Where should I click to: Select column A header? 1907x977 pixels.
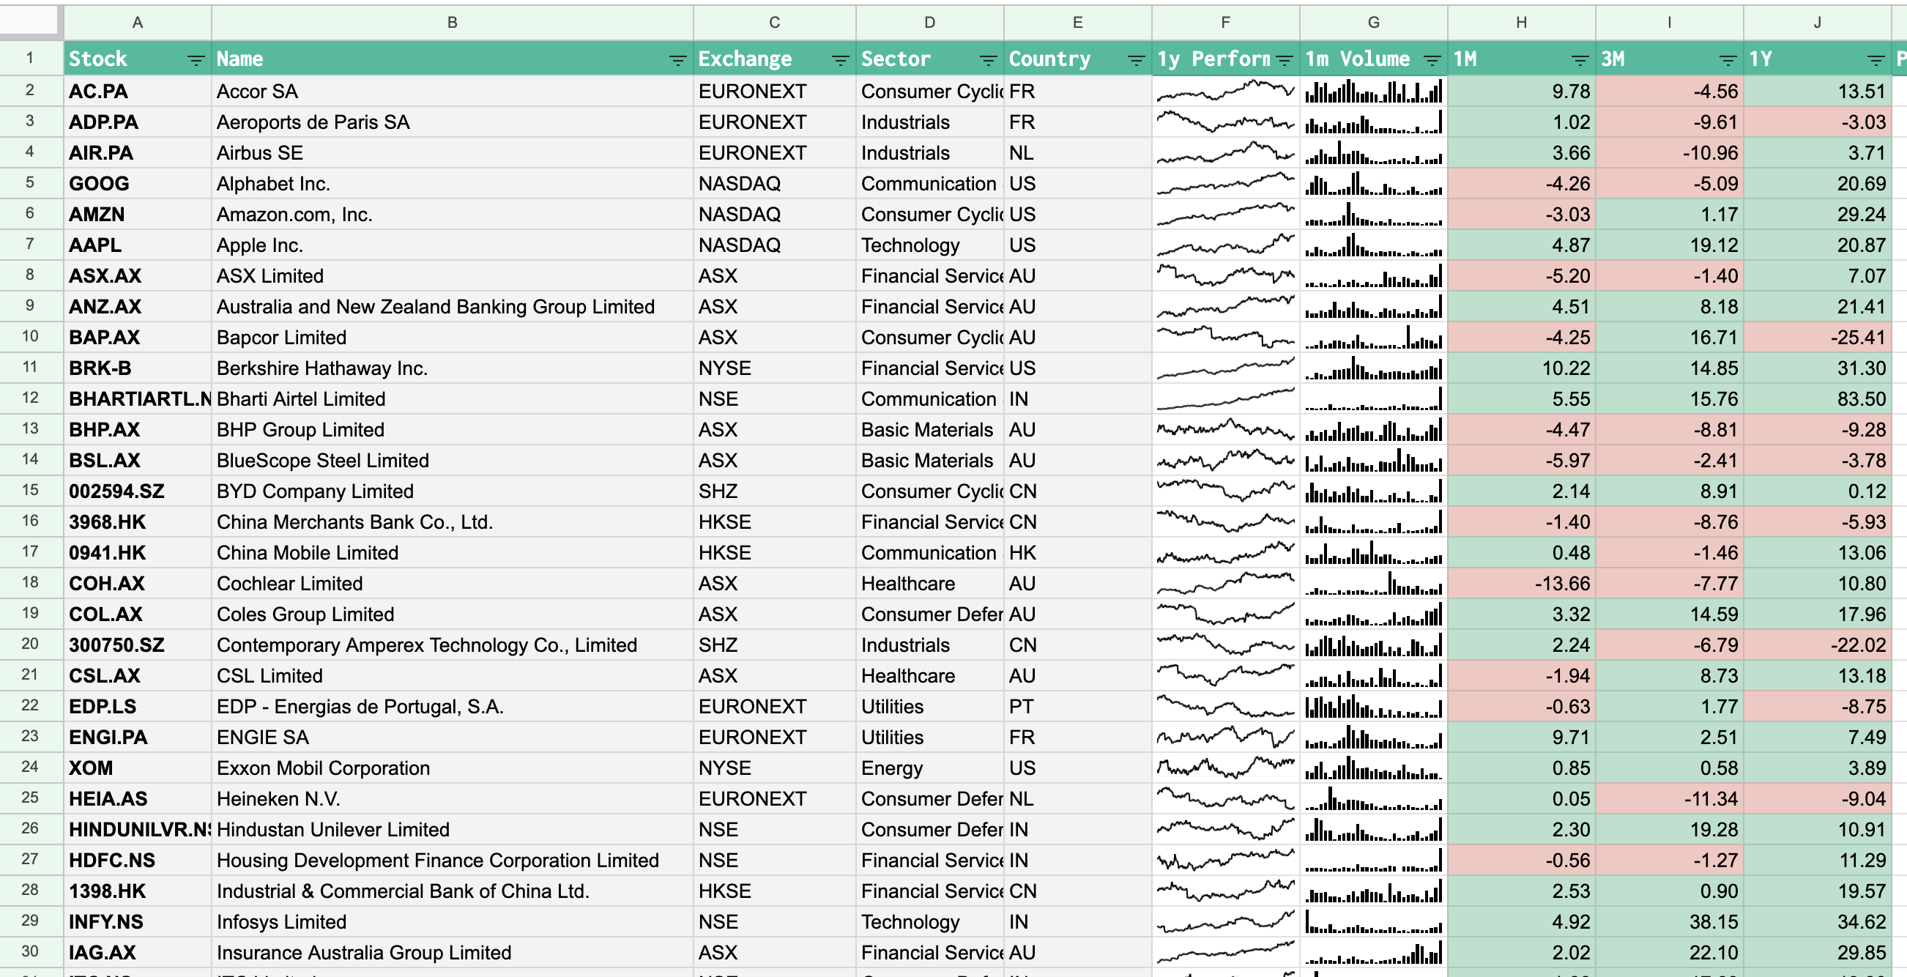click(138, 22)
